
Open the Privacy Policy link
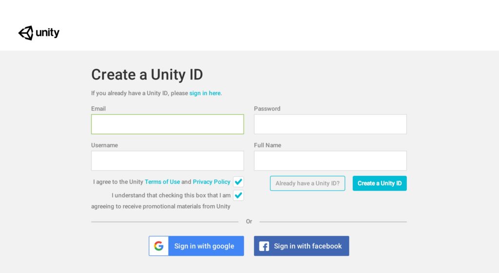click(x=211, y=182)
